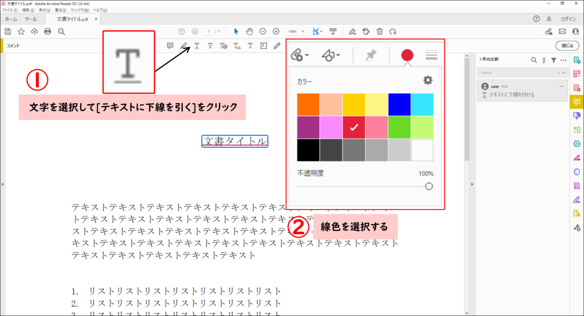Open the zoom level 166% dropdown

(x=303, y=32)
